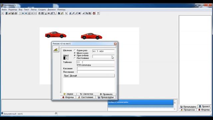Select the 'При смене' radio button
Viewport: 213px width, 120px height.
[x=75, y=56]
